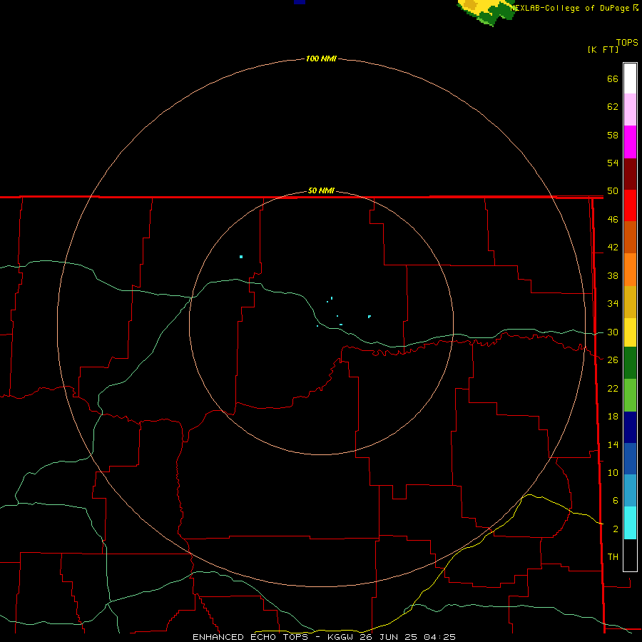Click the magenta legend swatch
642x642 pixels.
coord(630,142)
